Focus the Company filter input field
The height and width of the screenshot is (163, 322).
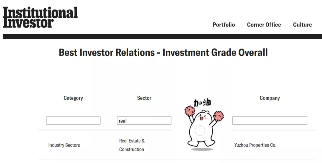(270, 121)
